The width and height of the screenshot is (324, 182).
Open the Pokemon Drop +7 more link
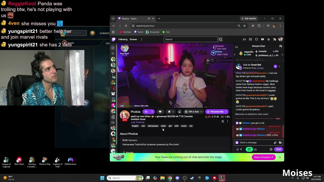pos(260,68)
